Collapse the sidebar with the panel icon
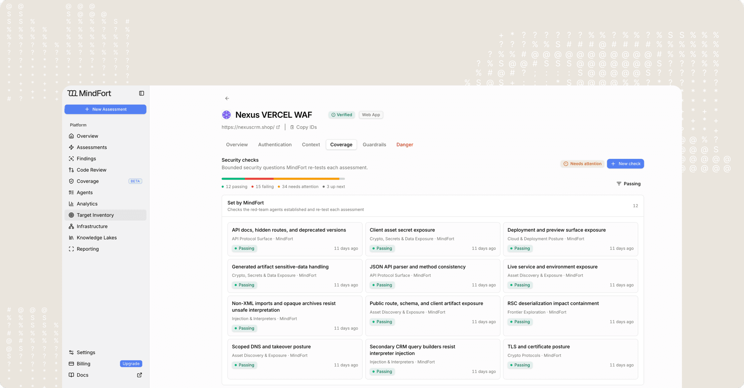744x388 pixels. pos(141,93)
